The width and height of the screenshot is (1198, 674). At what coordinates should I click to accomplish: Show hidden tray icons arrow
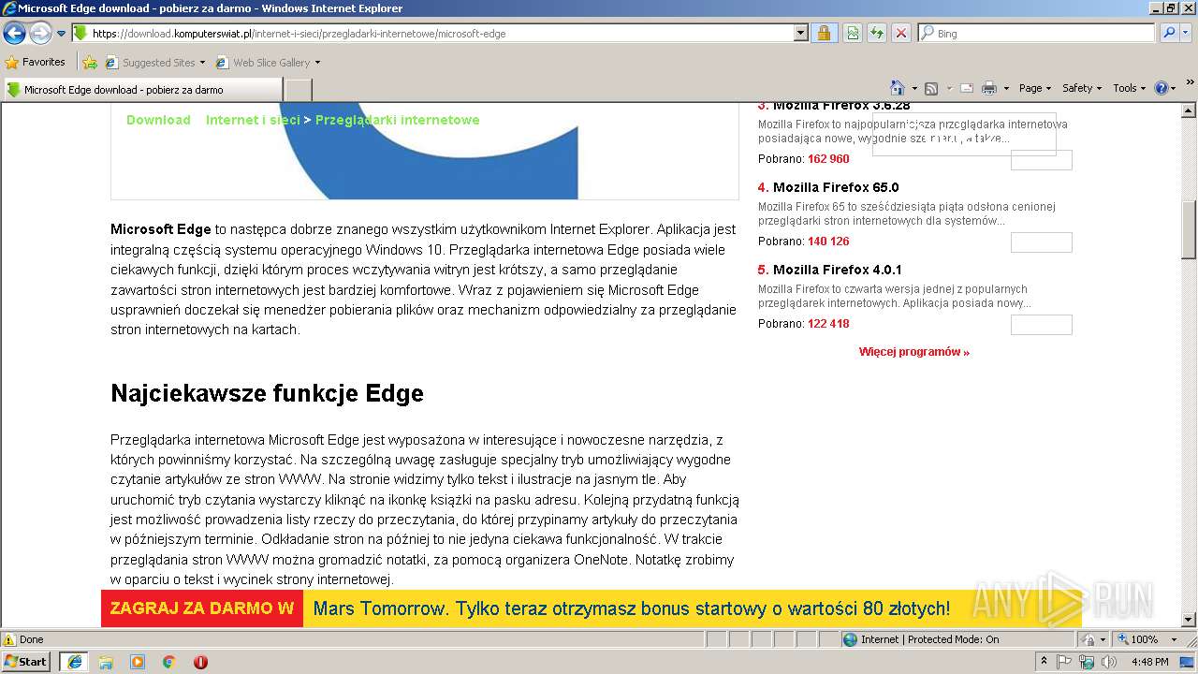1044,662
